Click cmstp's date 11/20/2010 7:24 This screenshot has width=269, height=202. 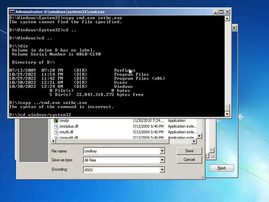tap(148, 121)
